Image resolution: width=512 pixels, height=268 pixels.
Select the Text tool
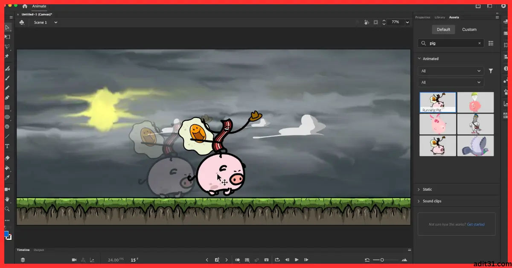click(7, 146)
